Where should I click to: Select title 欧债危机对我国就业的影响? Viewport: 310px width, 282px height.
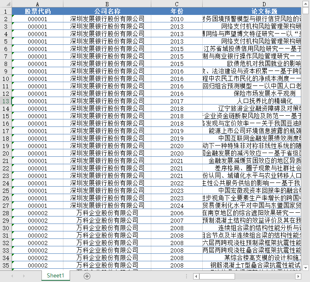pos(252,64)
